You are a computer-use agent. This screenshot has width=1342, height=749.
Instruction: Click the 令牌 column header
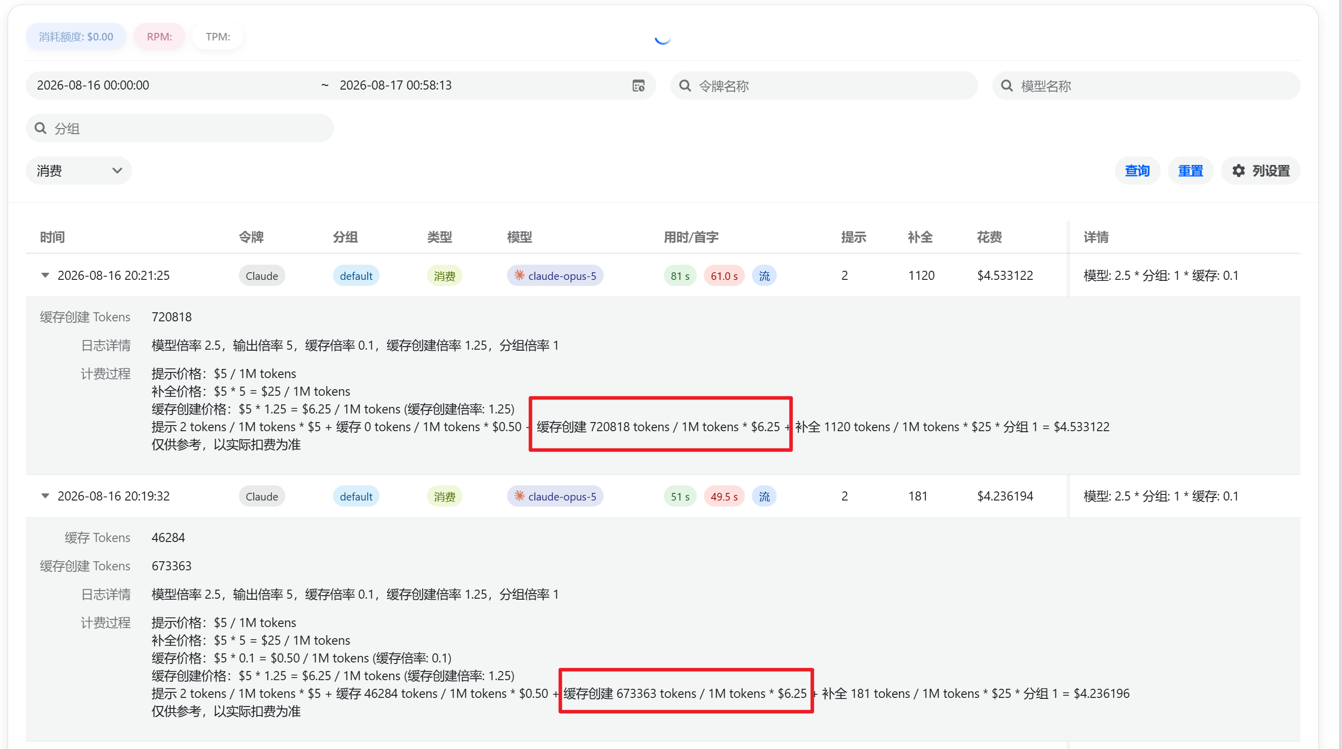point(251,237)
